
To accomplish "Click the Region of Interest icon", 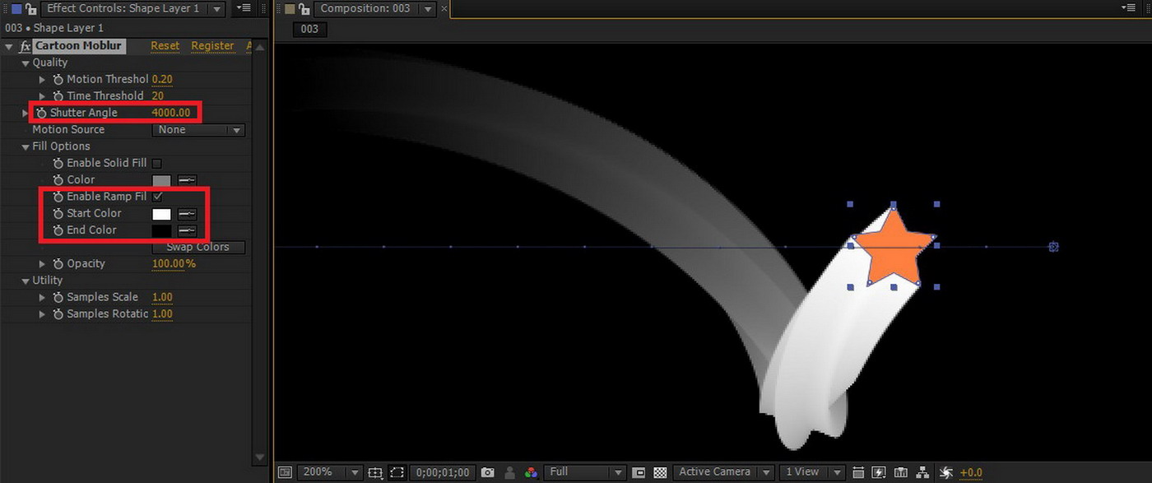I will (397, 472).
